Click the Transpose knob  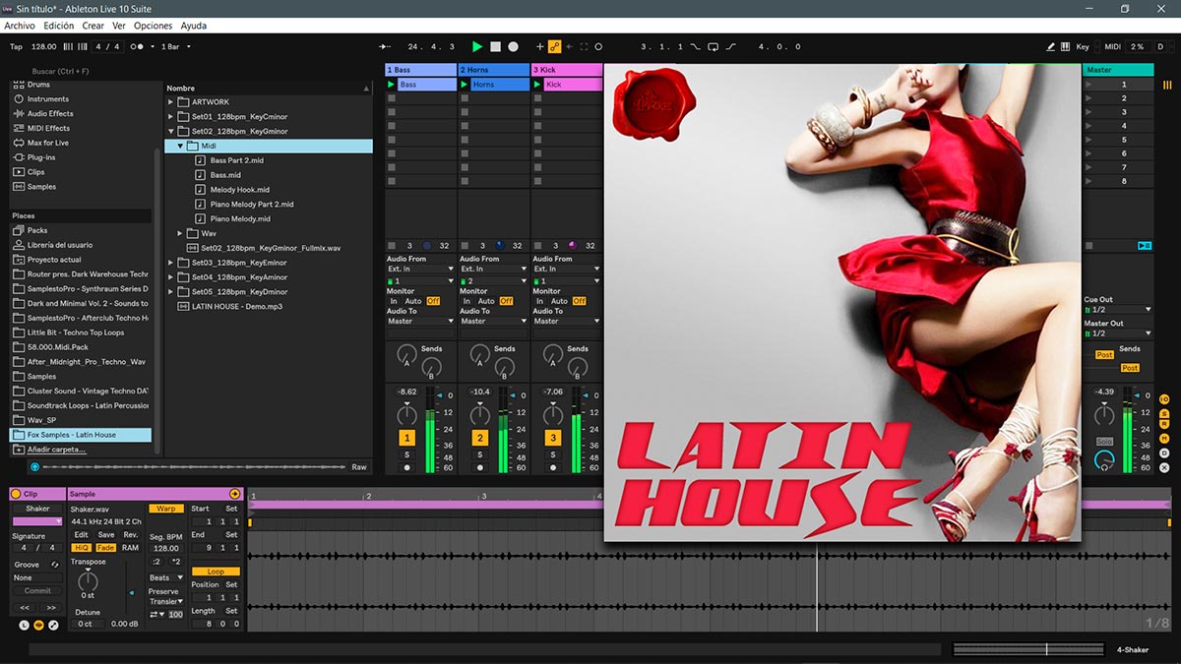pyautogui.click(x=88, y=581)
